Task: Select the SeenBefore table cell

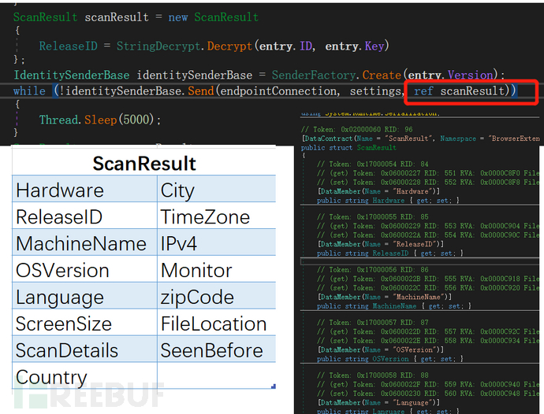Action: click(x=212, y=350)
